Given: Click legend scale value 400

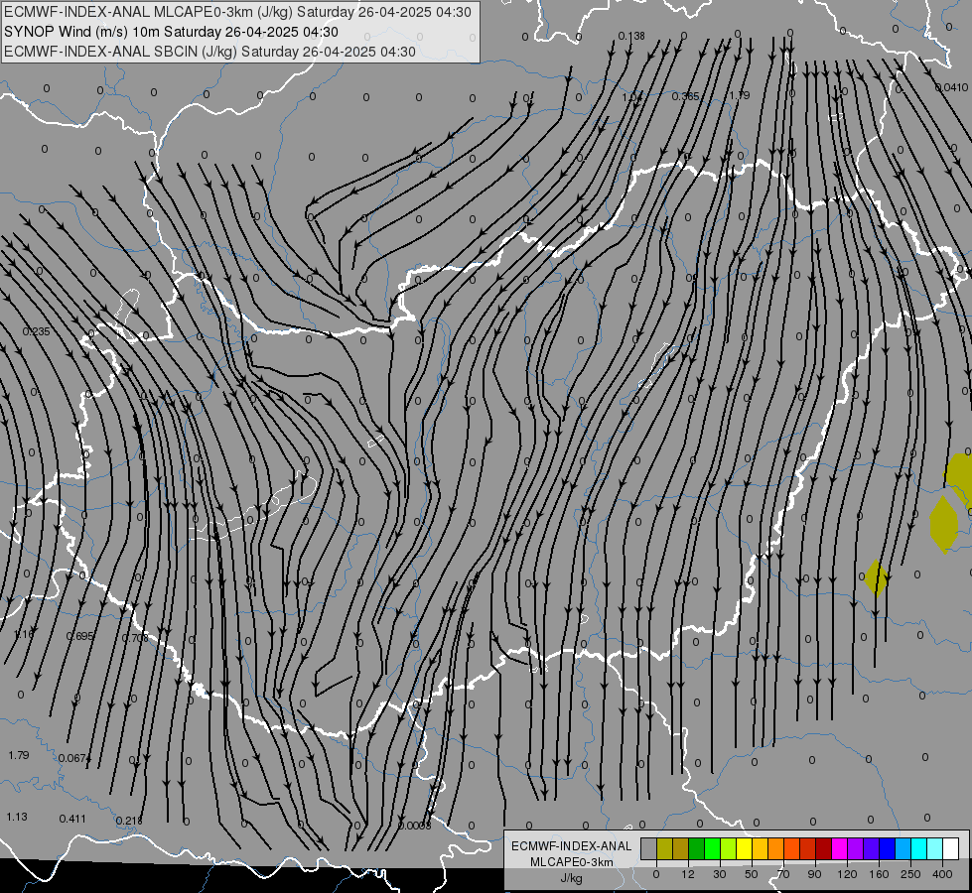Looking at the screenshot, I should tap(942, 874).
